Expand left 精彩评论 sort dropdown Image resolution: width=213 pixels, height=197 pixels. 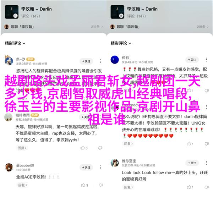[15, 43]
